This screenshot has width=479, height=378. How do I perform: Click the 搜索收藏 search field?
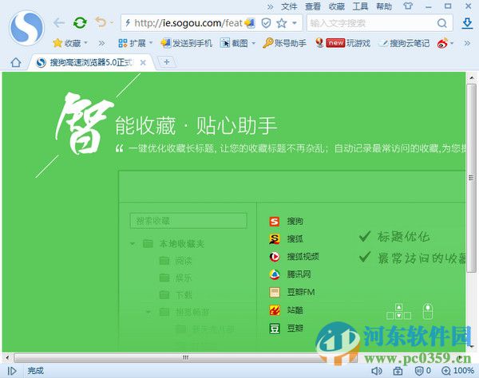(188, 221)
